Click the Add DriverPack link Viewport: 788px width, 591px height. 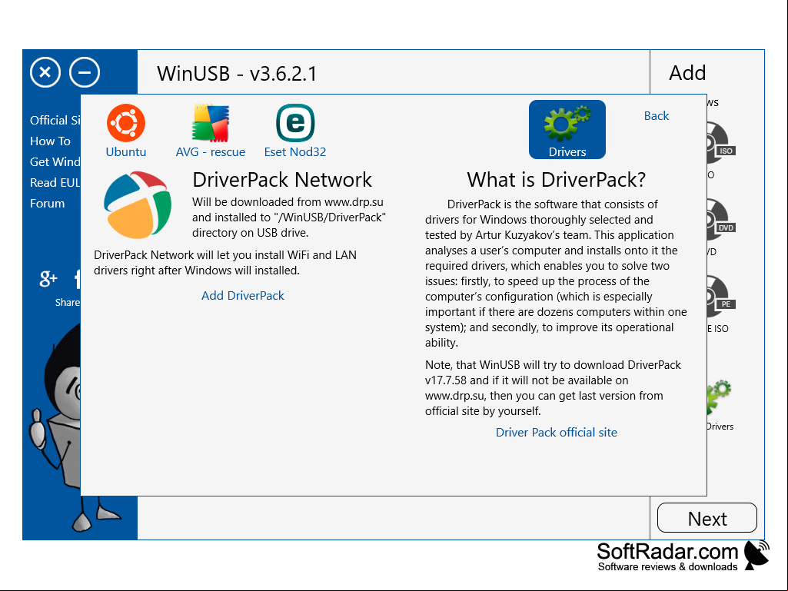243,295
